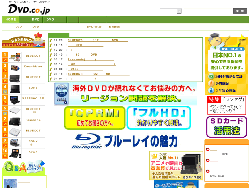Open rank 6 BLUEDOT white player thumbnail
Viewport: 251px width, 188px height.
point(15,111)
